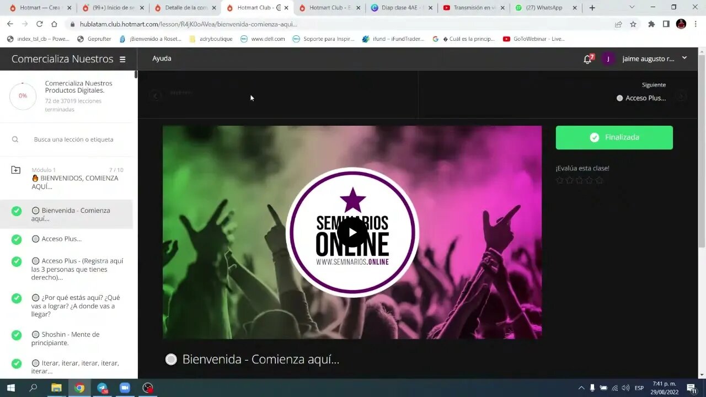Open GoToWebinar bookmark
The width and height of the screenshot is (706, 397).
[534, 39]
